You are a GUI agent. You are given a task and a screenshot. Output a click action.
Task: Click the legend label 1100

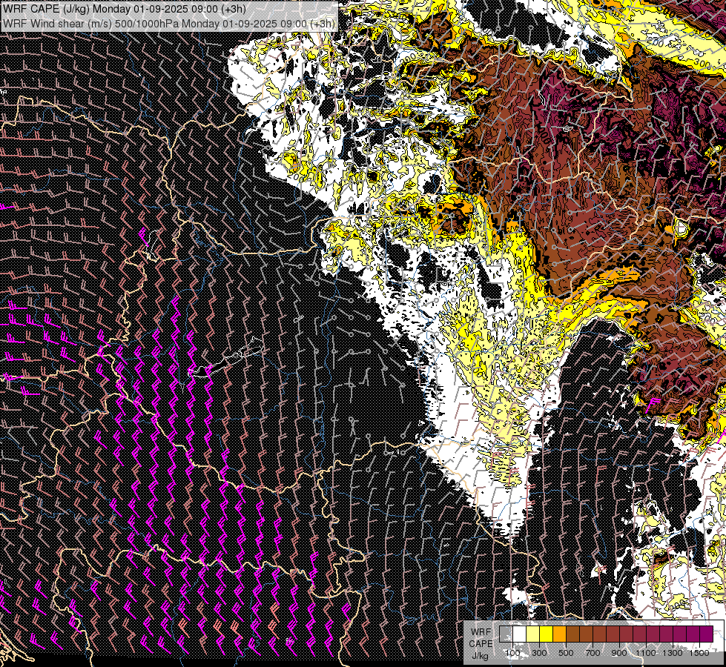(x=645, y=653)
